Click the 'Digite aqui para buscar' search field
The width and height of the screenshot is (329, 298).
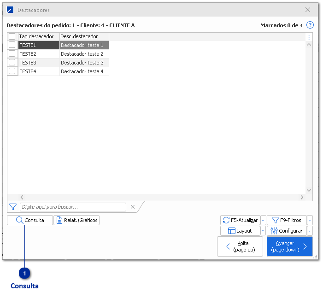(73, 207)
